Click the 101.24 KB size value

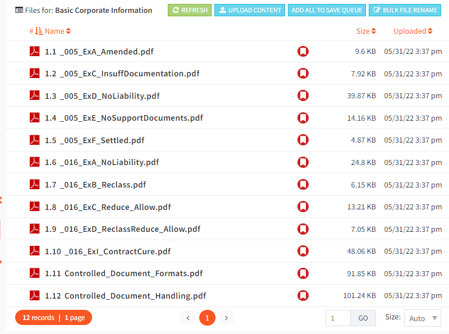pos(359,296)
